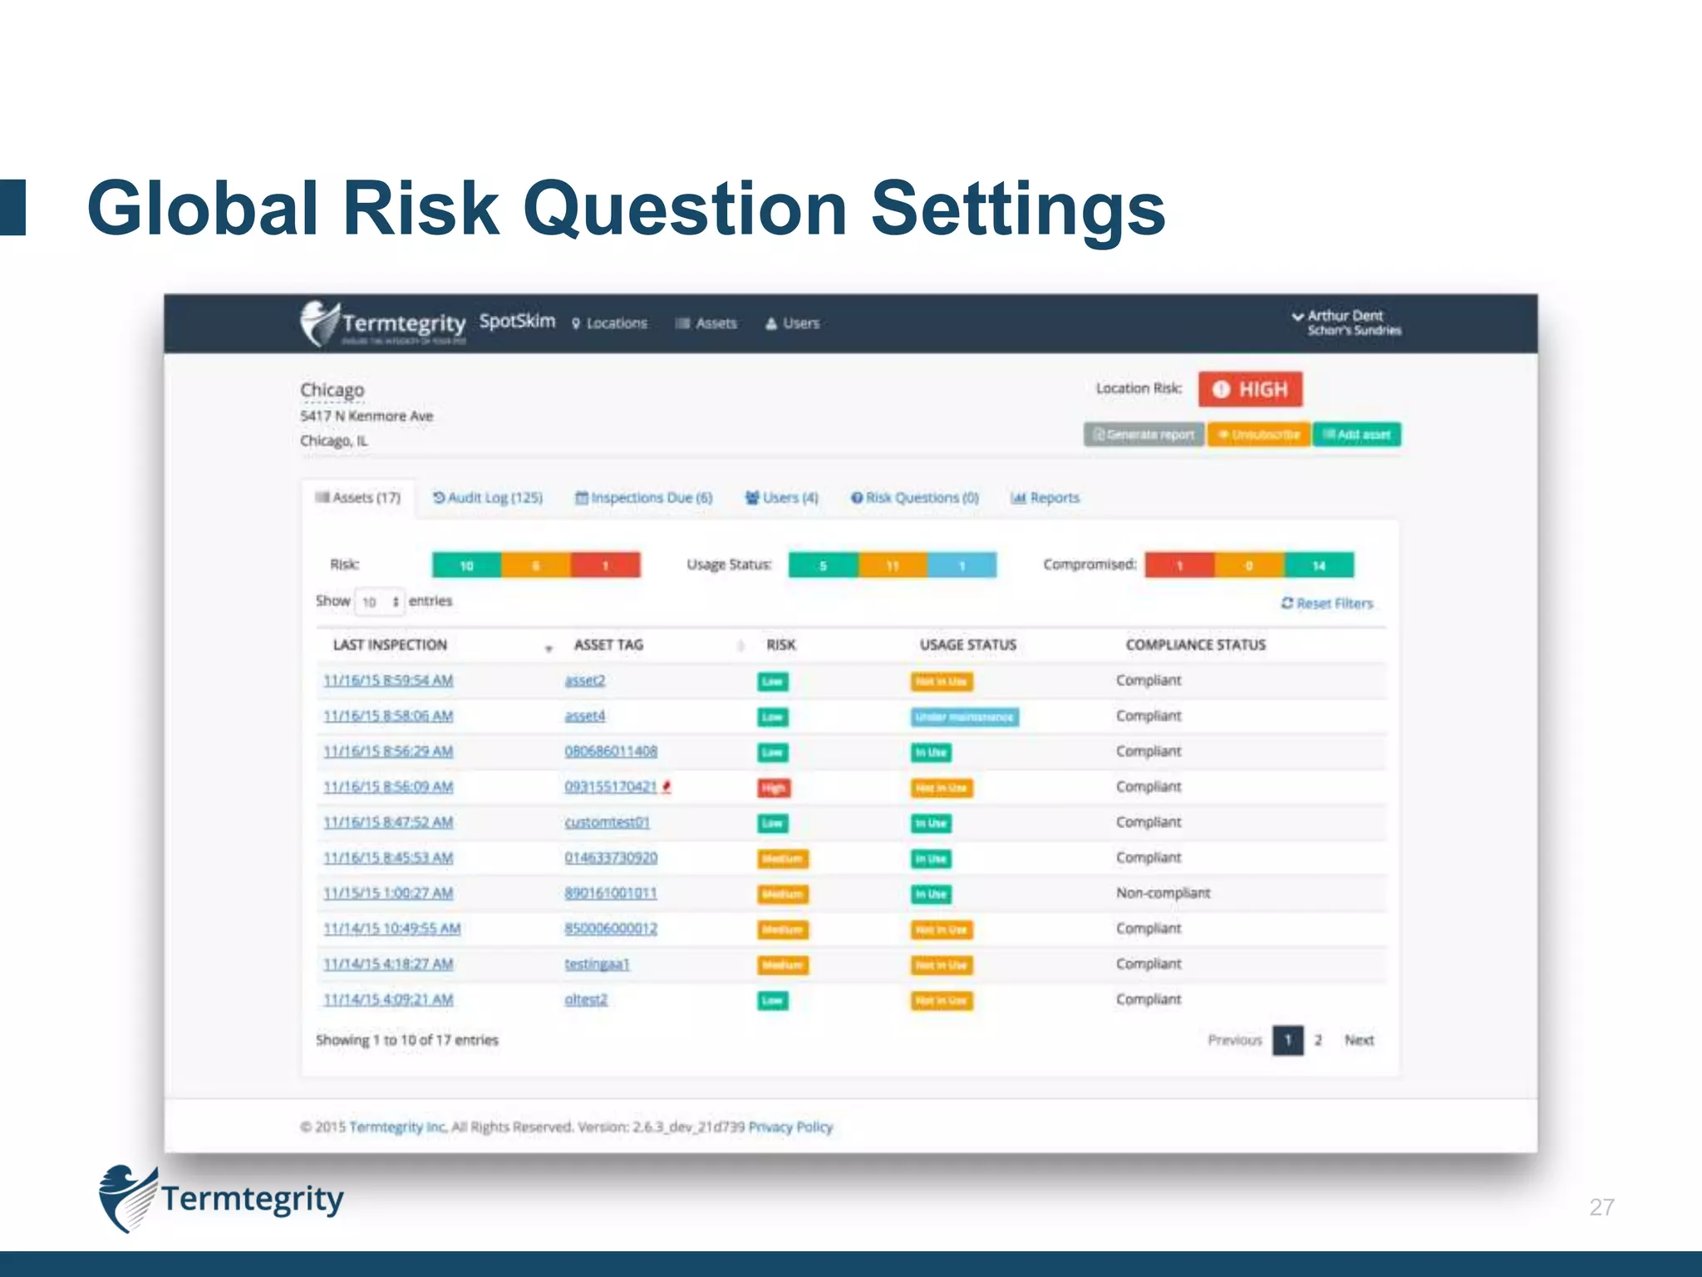1702x1277 pixels.
Task: Open the Risk Questions (0) tab
Action: (x=915, y=497)
